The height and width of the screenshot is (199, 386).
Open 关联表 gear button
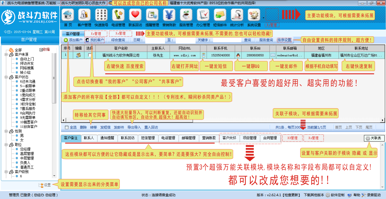pyautogui.click(x=374, y=138)
